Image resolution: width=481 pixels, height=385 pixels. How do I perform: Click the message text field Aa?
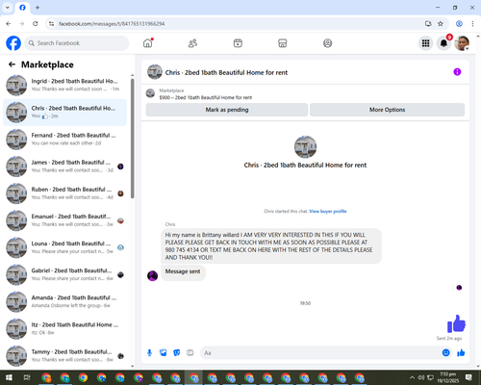[320, 353]
